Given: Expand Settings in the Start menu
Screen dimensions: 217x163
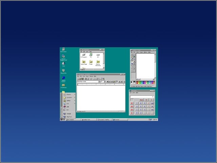Looking at the screenshot, I should click(69, 101).
